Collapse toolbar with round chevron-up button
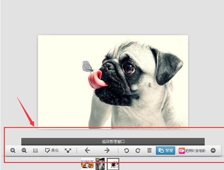Viewport: 224px width, 170px height. 213,150
